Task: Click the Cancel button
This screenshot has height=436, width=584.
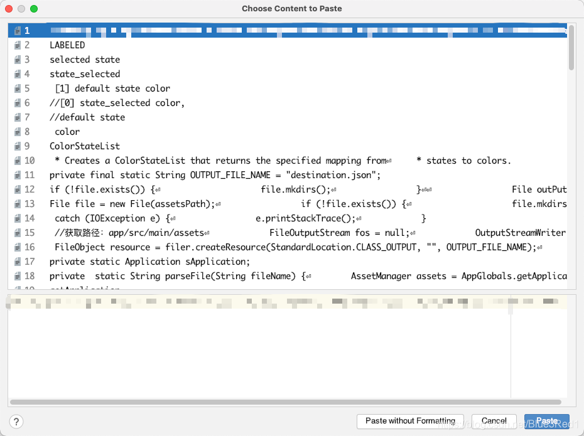Action: point(494,421)
